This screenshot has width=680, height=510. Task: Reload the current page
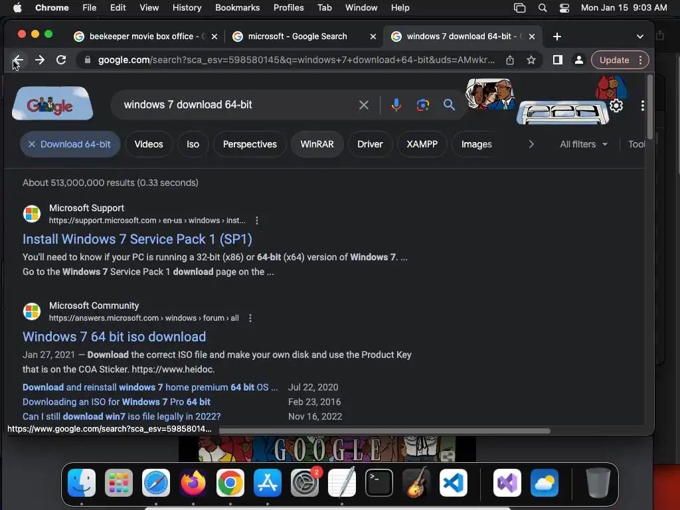(x=61, y=60)
